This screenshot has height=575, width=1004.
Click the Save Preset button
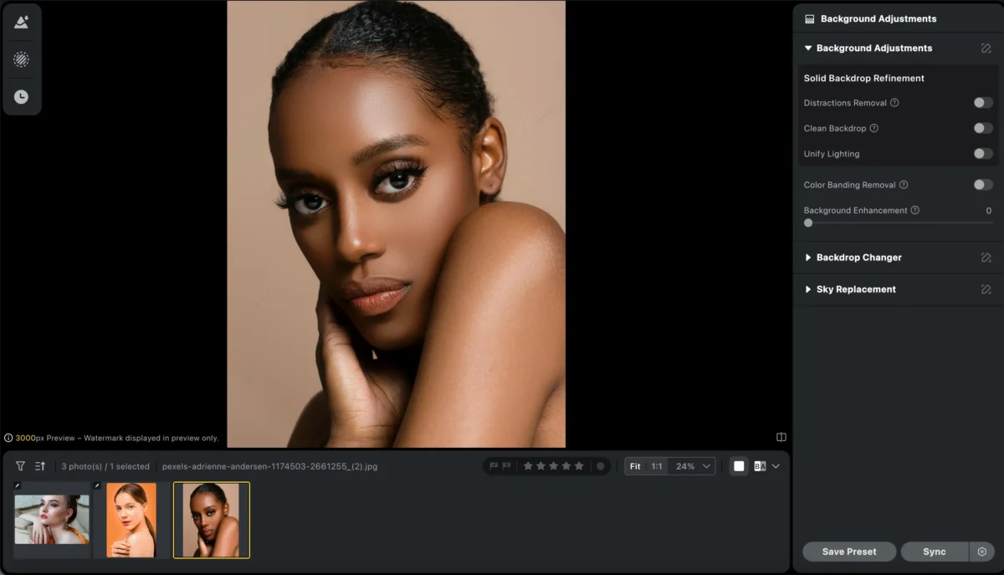pos(849,552)
